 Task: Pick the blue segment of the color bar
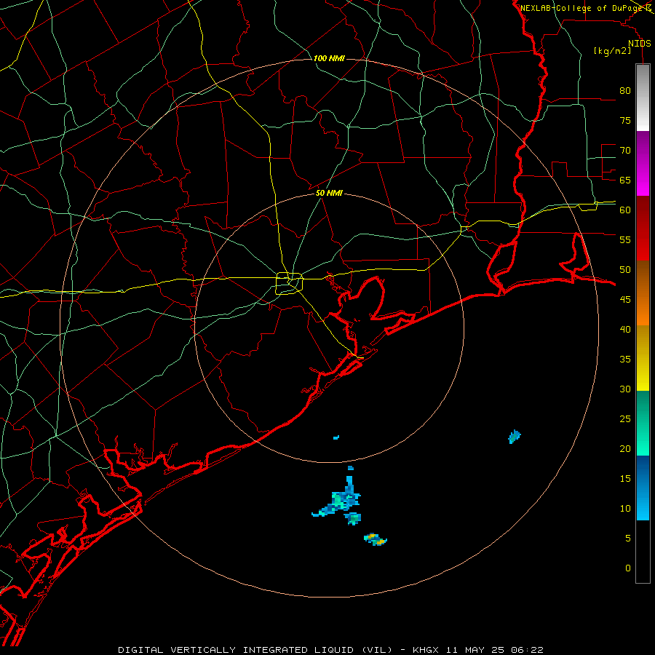click(x=643, y=488)
